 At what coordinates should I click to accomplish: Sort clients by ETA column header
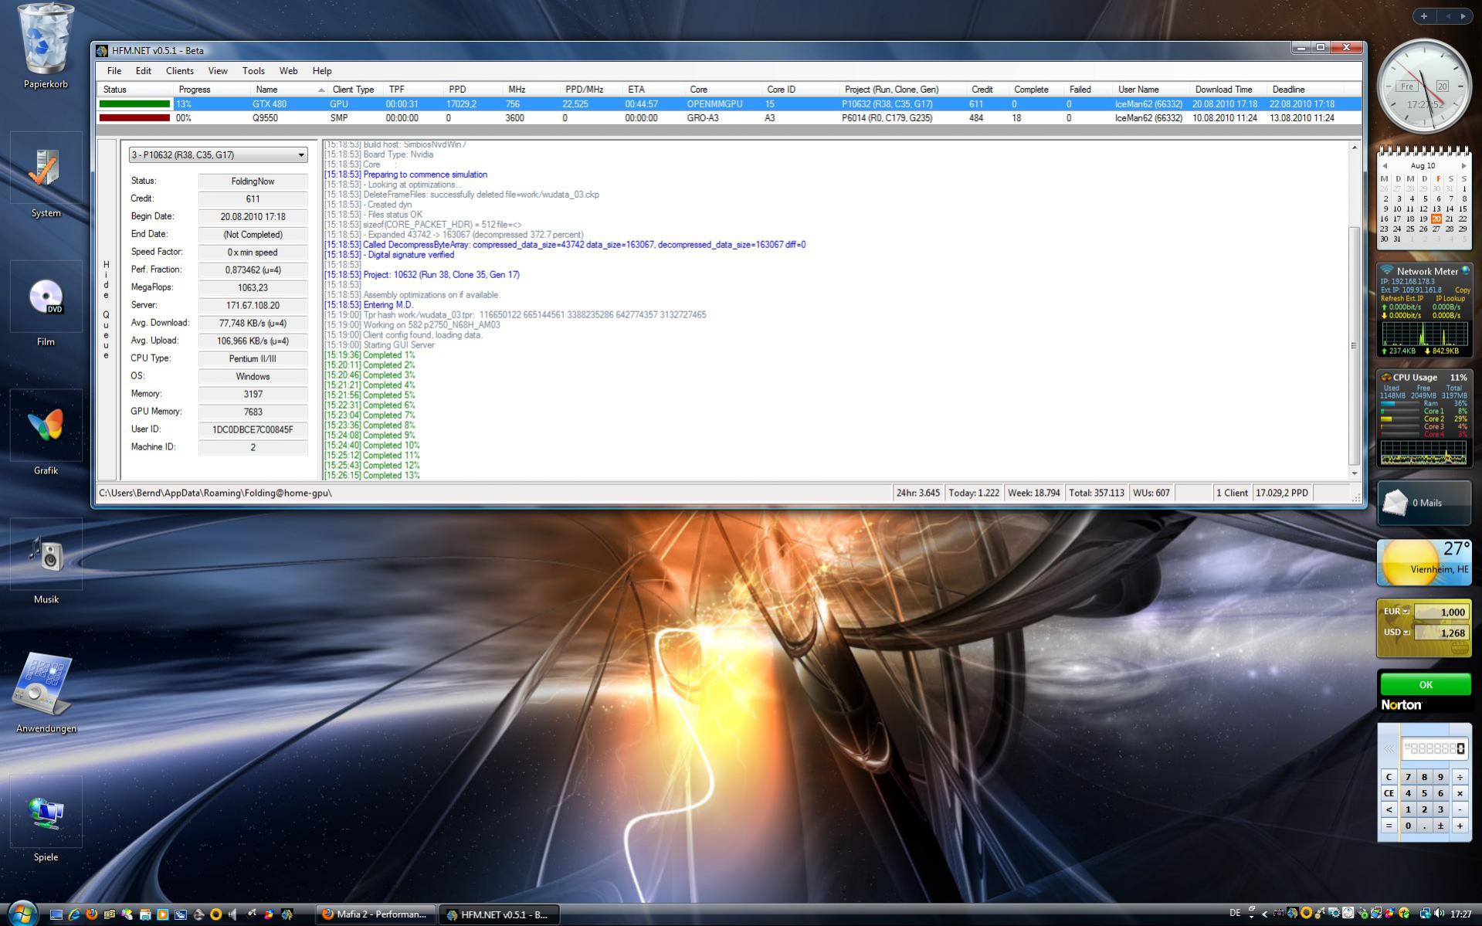653,90
